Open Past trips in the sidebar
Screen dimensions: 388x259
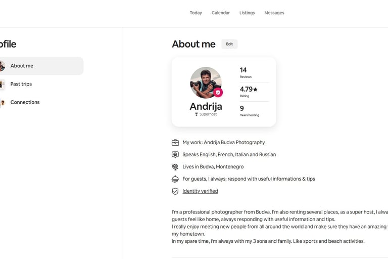click(21, 84)
